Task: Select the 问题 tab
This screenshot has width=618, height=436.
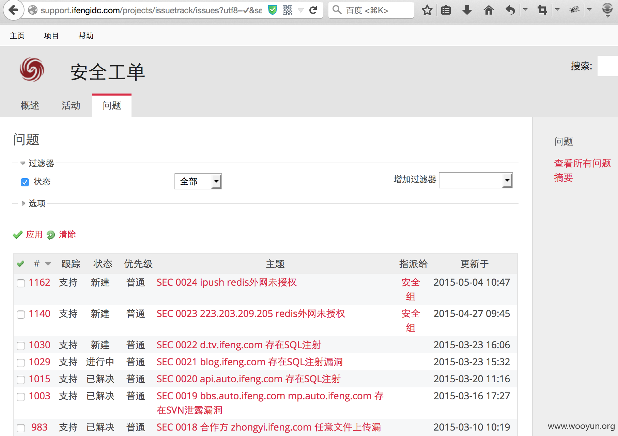Action: pyautogui.click(x=112, y=105)
